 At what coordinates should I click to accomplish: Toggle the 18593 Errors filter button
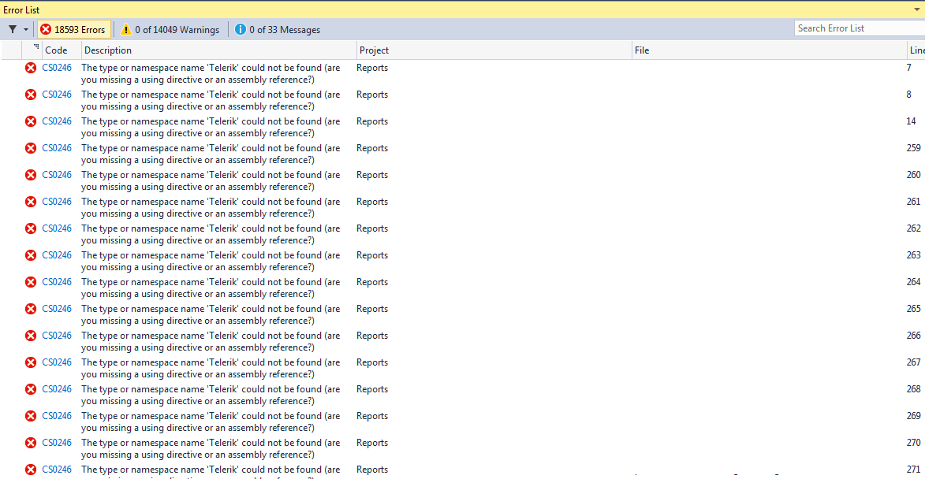(x=74, y=29)
